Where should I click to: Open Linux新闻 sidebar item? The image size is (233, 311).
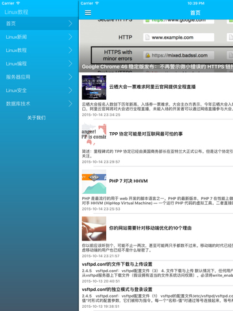(39, 37)
